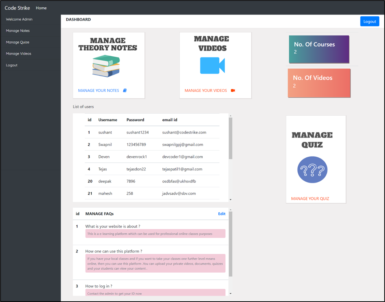Click Home in the top navigation bar
The height and width of the screenshot is (302, 385).
pyautogui.click(x=41, y=8)
